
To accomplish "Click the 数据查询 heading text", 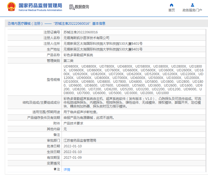I will coord(82,7).
